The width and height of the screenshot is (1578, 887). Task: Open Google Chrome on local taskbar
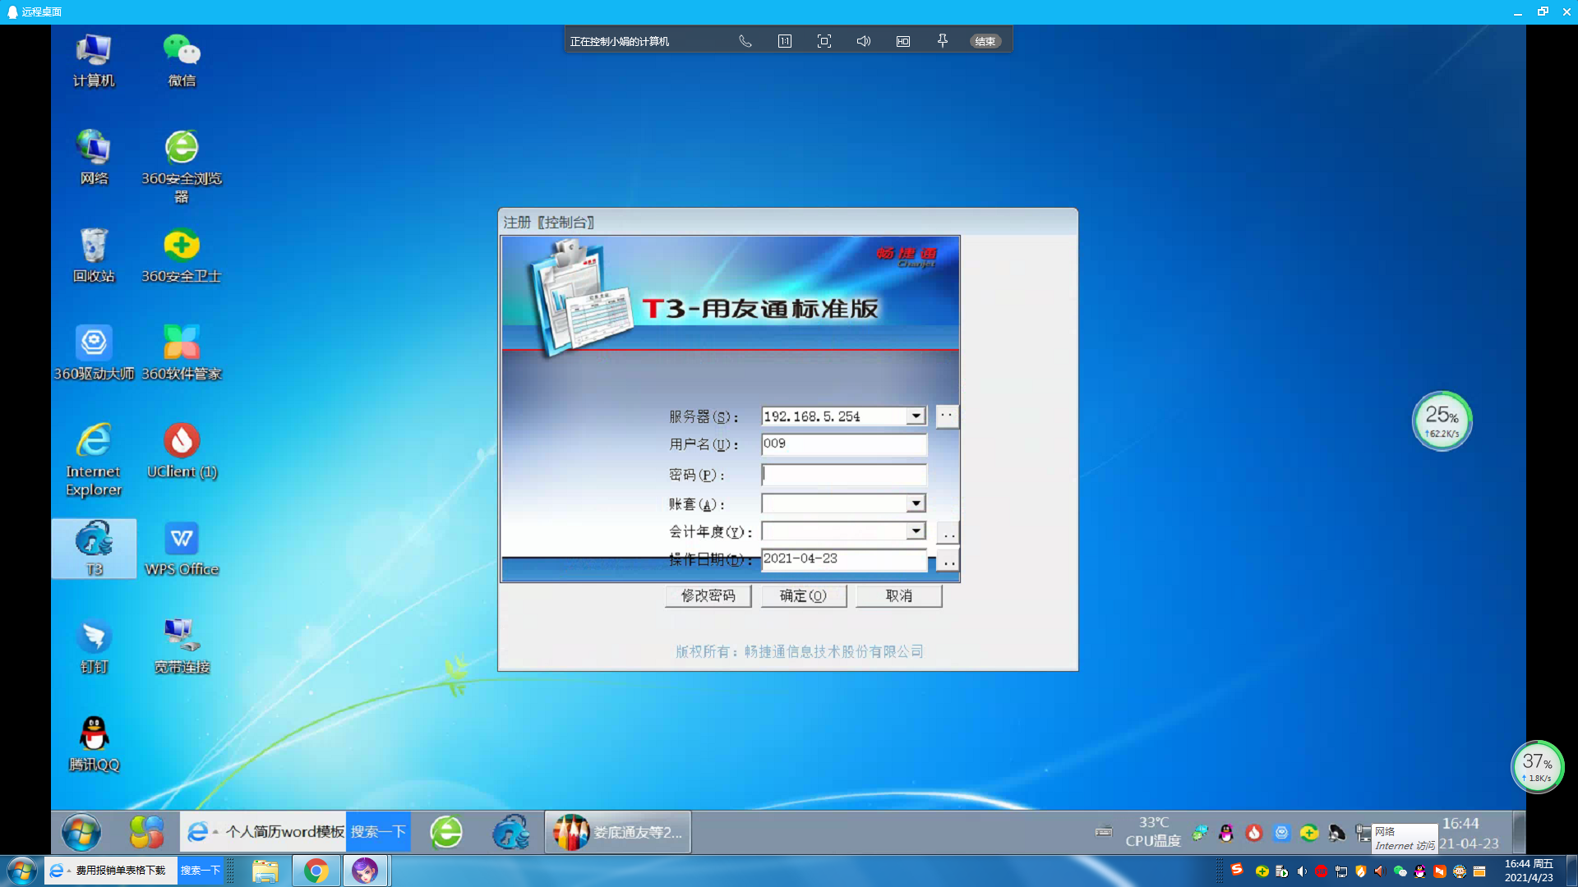point(316,871)
